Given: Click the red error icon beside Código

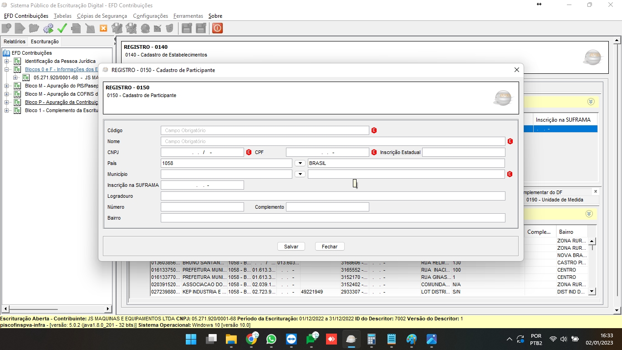Looking at the screenshot, I should pyautogui.click(x=374, y=130).
